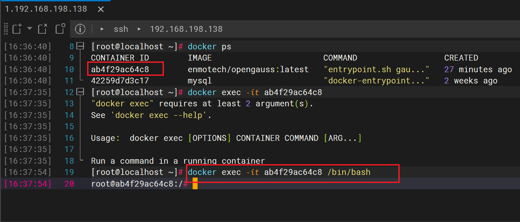Screen dimensions: 520x222
Task: Click line number 10 in the gutter
Action: (69, 70)
